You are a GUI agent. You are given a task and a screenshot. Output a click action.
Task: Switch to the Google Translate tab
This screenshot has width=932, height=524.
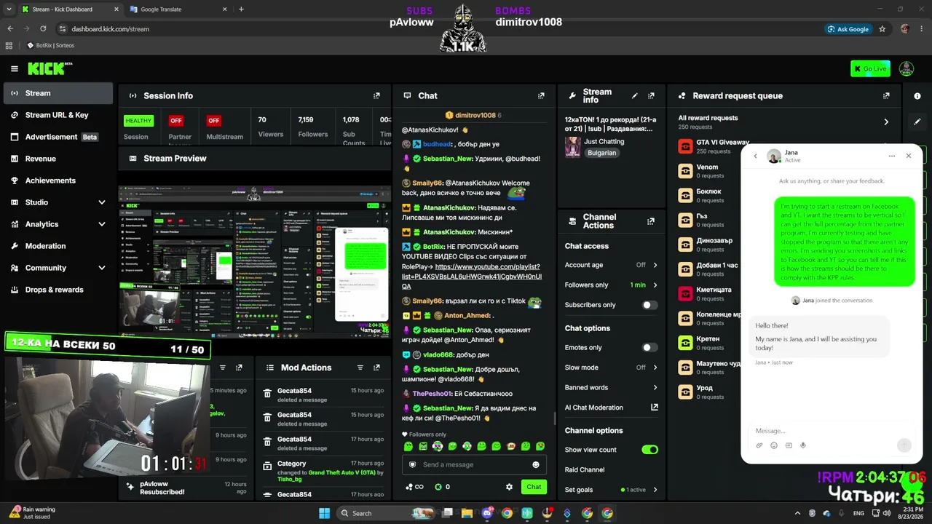pyautogui.click(x=177, y=9)
